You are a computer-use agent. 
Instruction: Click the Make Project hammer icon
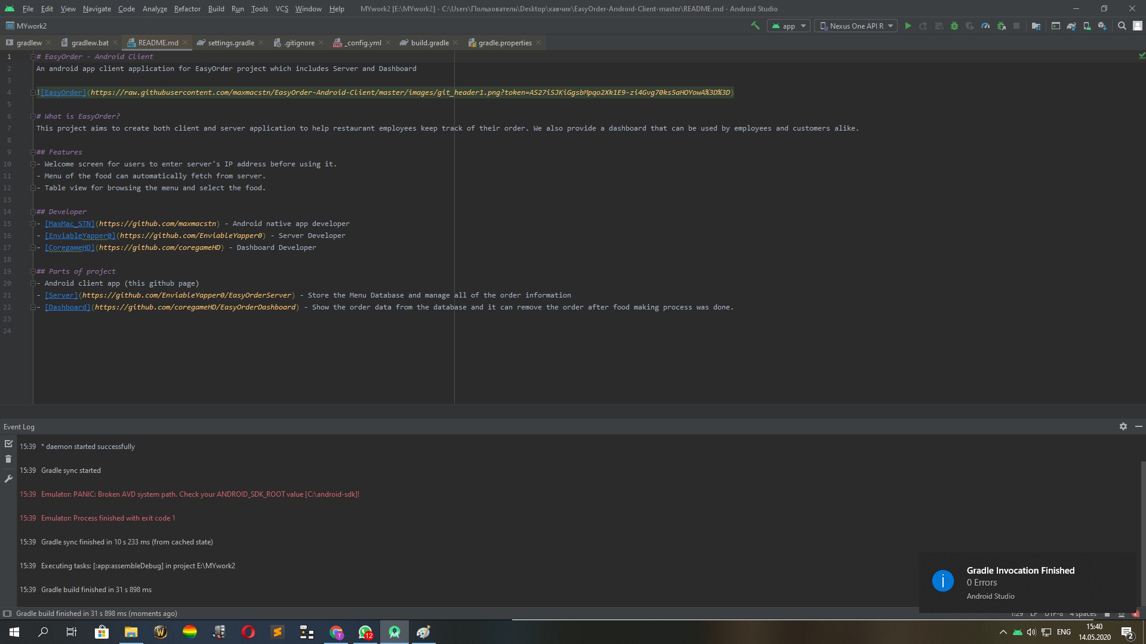755,26
